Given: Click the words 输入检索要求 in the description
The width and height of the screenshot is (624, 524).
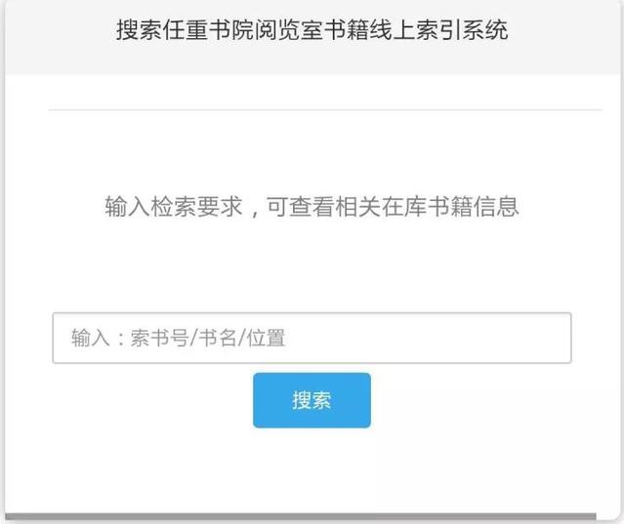Looking at the screenshot, I should click(174, 207).
